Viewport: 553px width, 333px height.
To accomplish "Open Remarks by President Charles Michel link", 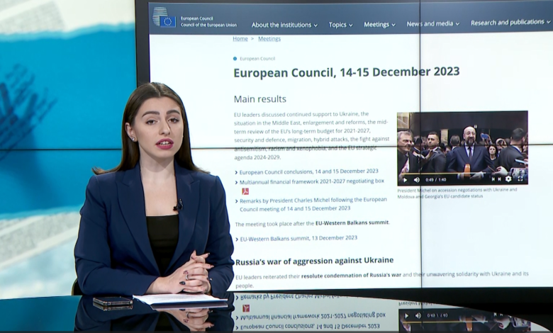I will pos(313,204).
